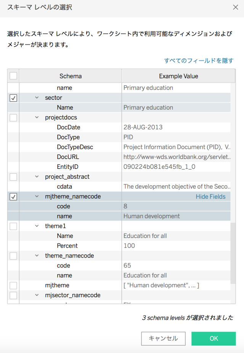Screen dimensions: 244x353
Task: Click the project_abstract tree label
Action: pyautogui.click(x=67, y=177)
